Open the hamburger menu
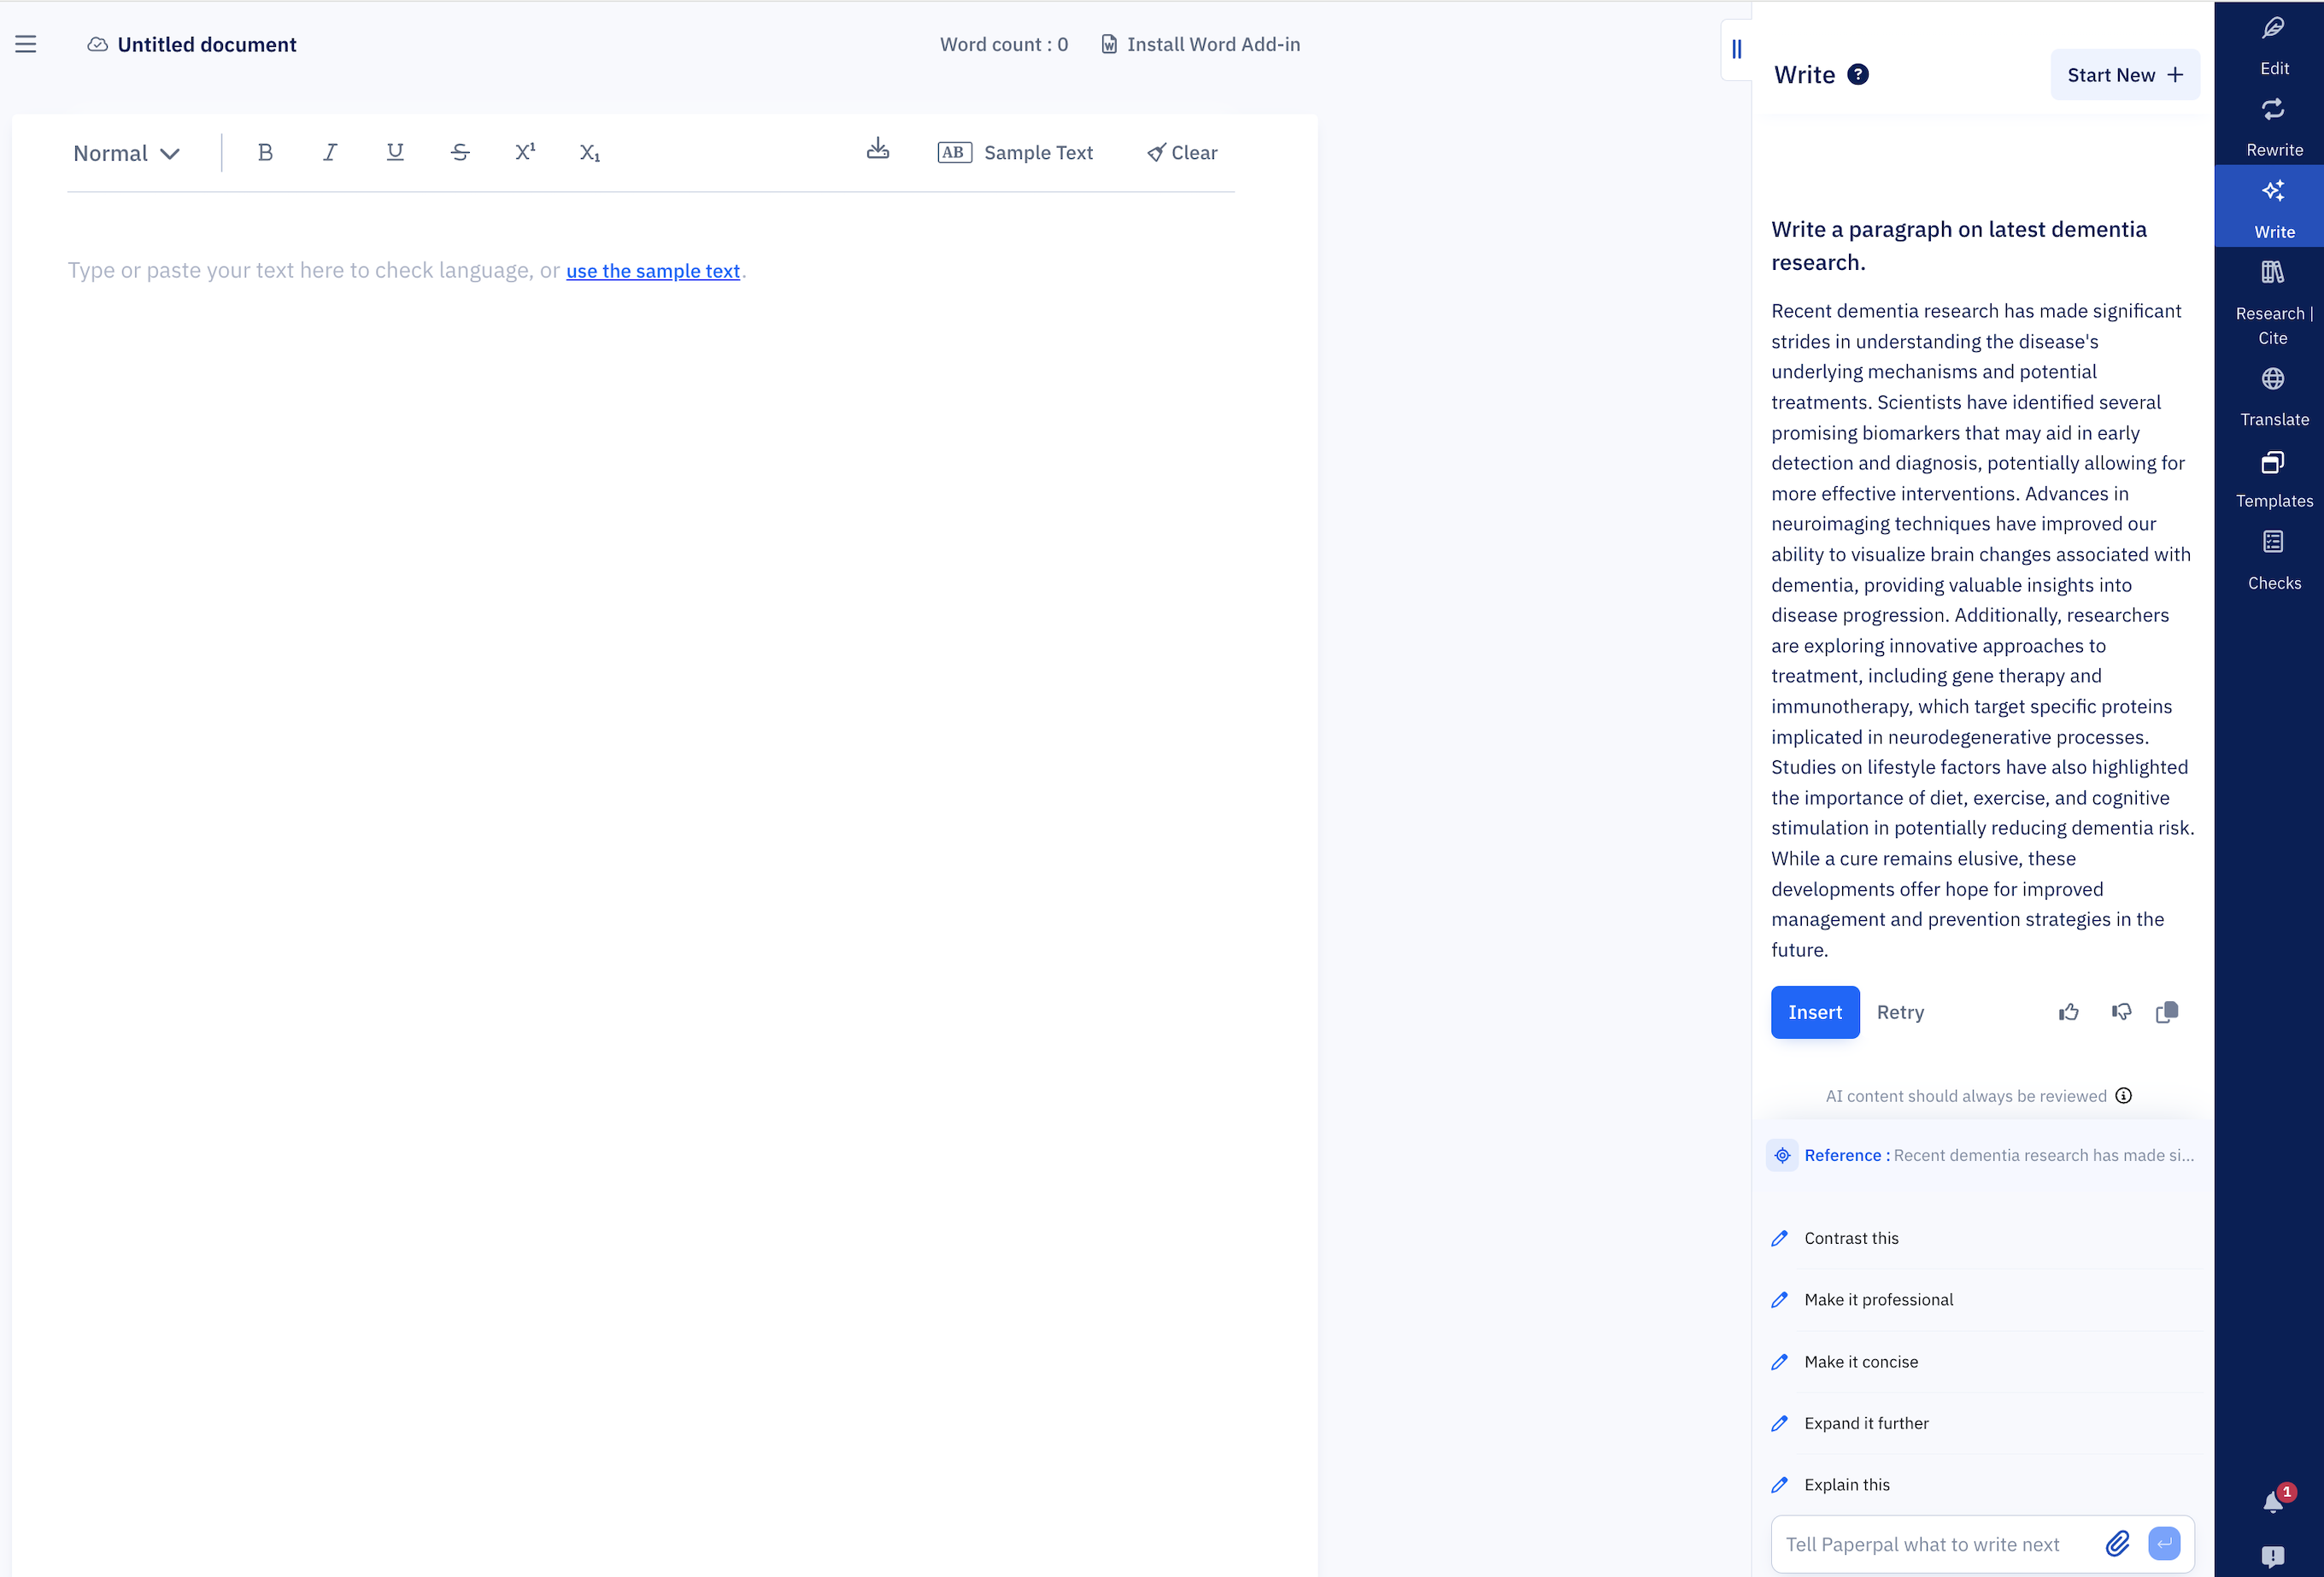This screenshot has width=2324, height=1577. 26,44
